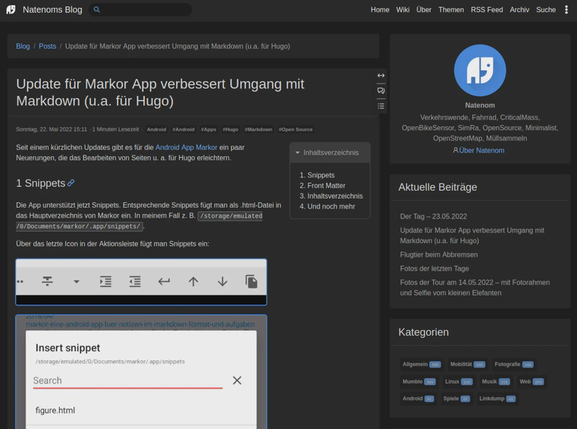
Task: Click the #Apps hashtag tag
Action: pos(209,129)
